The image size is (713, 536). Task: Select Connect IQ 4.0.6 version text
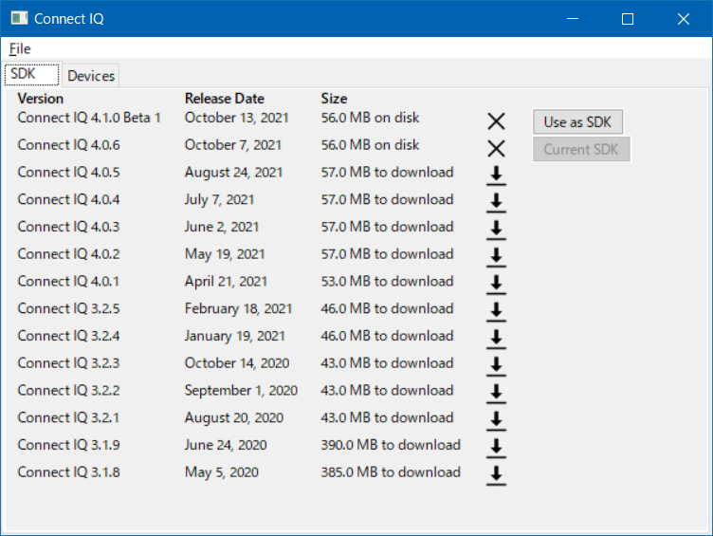(68, 145)
